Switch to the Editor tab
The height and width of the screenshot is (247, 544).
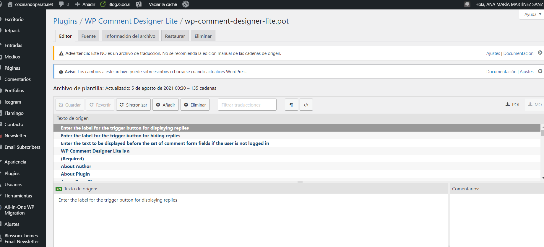click(65, 36)
